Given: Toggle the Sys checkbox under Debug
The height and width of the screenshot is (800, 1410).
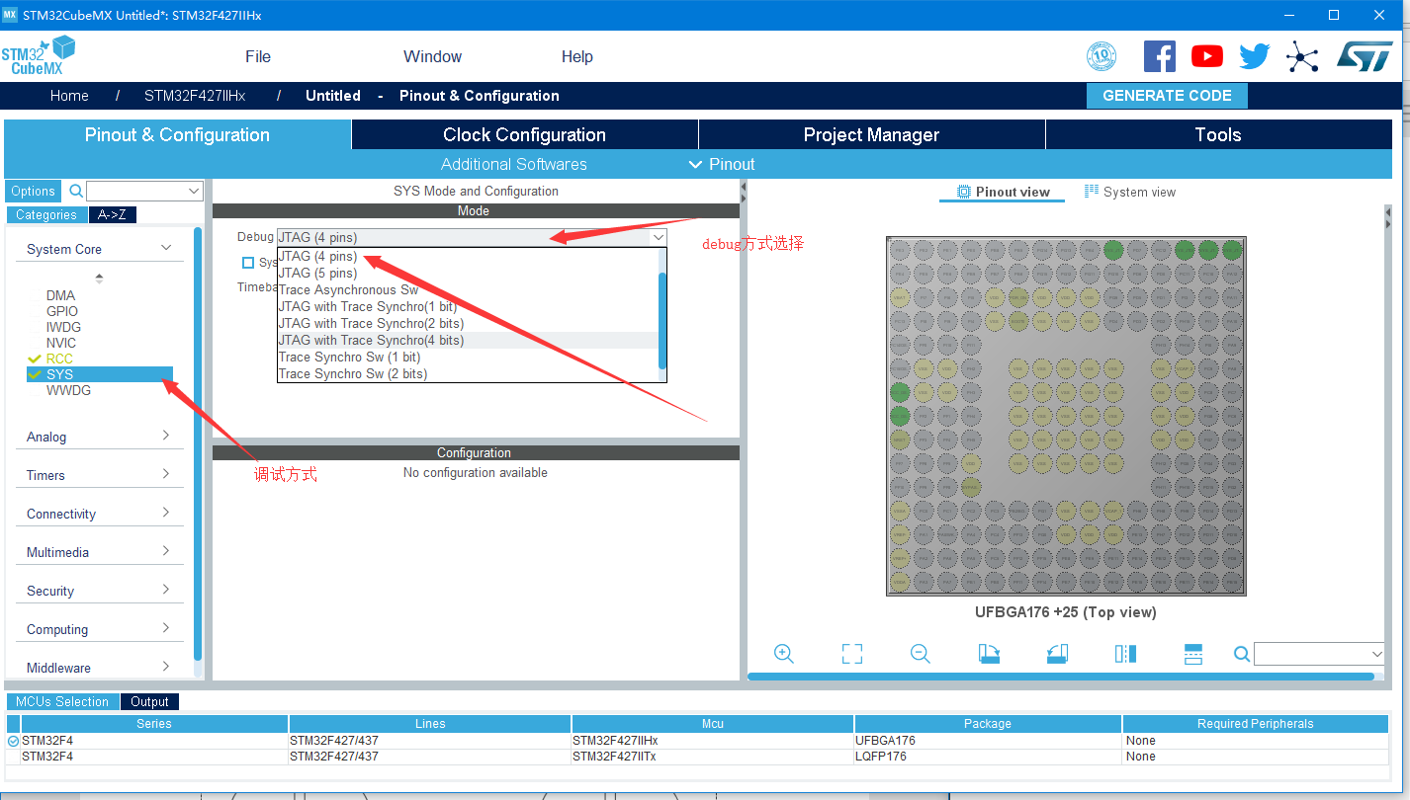Looking at the screenshot, I should [x=248, y=262].
